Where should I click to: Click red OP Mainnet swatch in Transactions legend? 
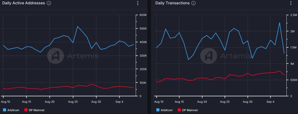pyautogui.click(x=179, y=110)
